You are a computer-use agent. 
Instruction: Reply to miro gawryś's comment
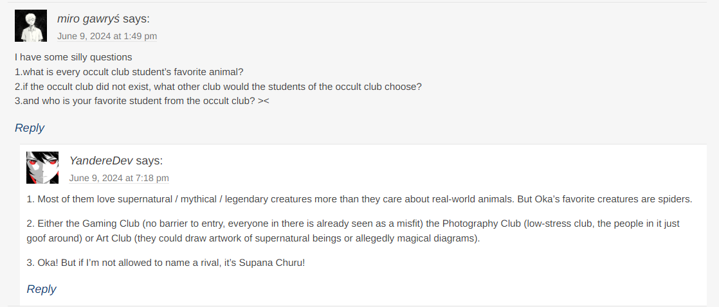coord(30,128)
